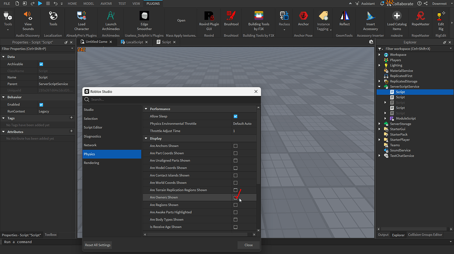This screenshot has height=254, width=454.
Task: Collapse the ServerScriptService node
Action: (379, 86)
